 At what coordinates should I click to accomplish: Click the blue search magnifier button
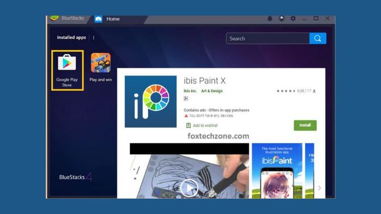click(x=317, y=39)
